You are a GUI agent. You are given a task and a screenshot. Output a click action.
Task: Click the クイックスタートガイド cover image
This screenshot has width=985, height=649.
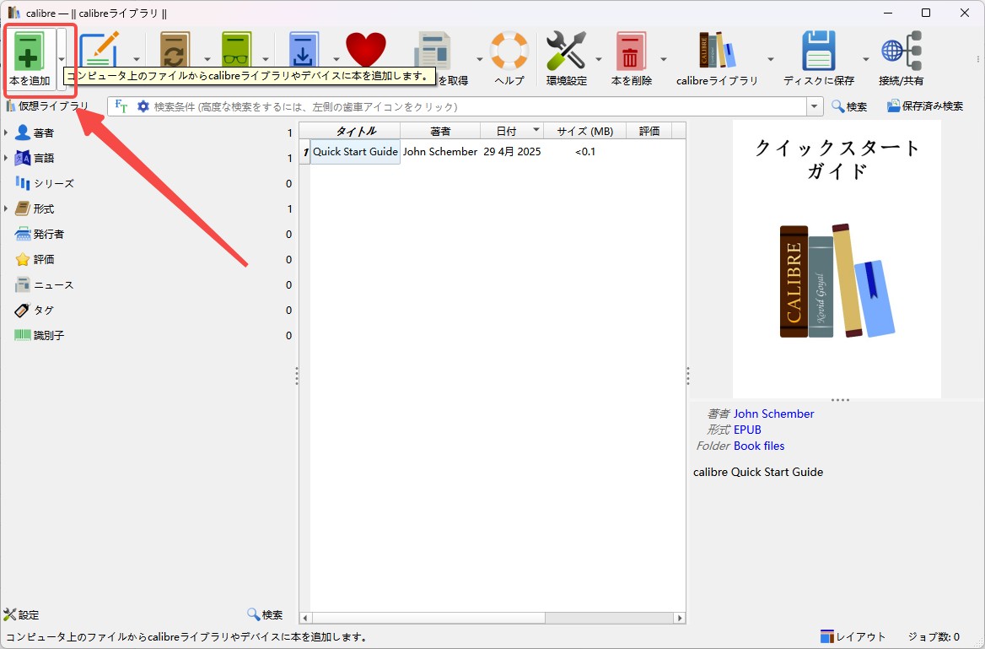(x=837, y=259)
